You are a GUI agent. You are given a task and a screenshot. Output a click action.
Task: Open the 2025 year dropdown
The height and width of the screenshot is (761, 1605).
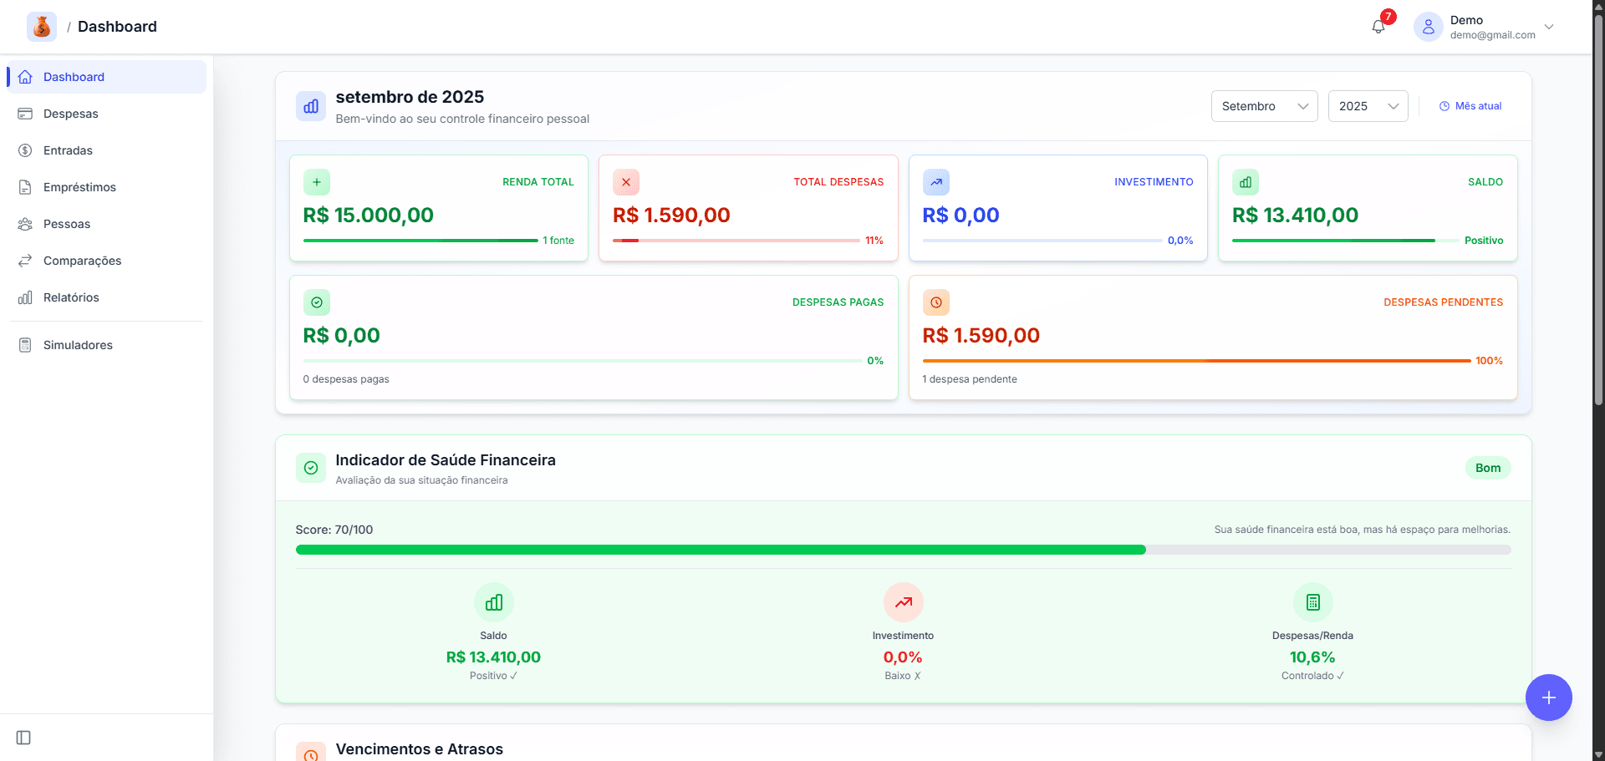click(1368, 106)
